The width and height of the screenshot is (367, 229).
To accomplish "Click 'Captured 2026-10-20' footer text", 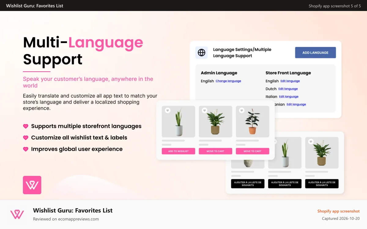I will click(341, 219).
